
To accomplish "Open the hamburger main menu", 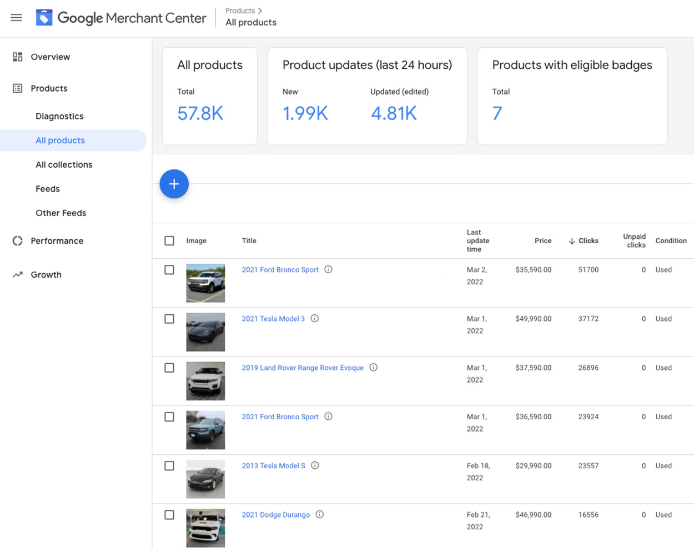I will point(17,18).
